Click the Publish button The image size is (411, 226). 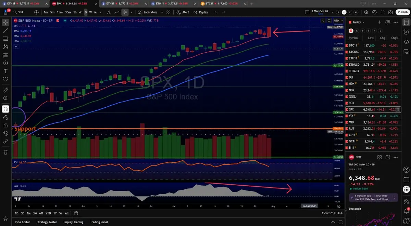(402, 12)
